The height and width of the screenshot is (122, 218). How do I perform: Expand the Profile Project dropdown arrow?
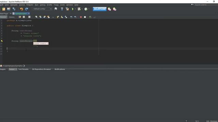[x=89, y=9]
